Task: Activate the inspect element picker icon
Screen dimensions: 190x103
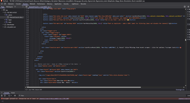Action: [2, 4]
